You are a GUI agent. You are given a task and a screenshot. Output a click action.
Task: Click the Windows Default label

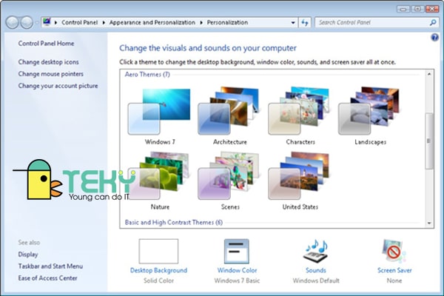[x=316, y=280]
